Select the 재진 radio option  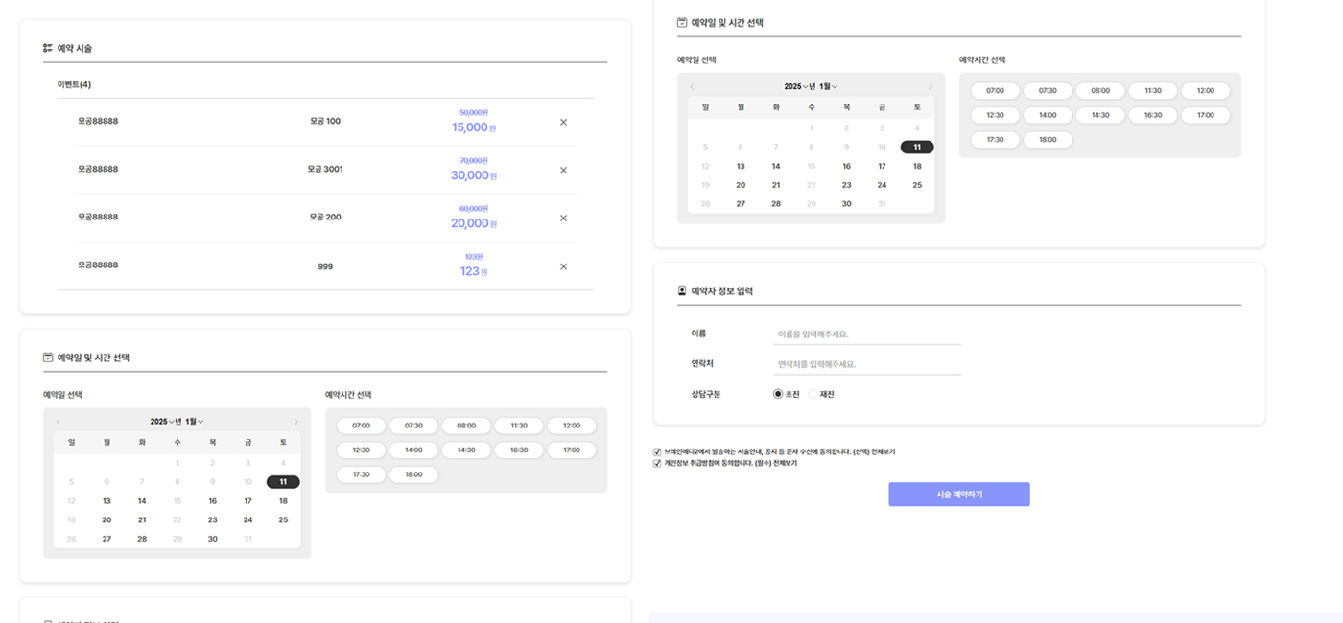tap(813, 394)
